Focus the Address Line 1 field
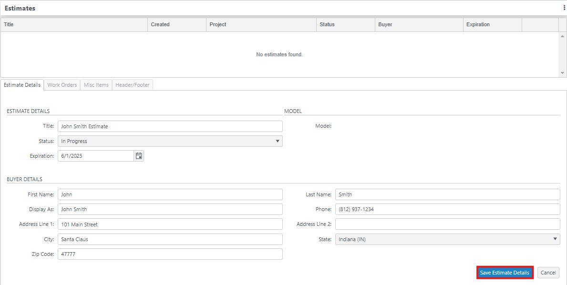Image resolution: width=567 pixels, height=285 pixels. click(x=170, y=224)
